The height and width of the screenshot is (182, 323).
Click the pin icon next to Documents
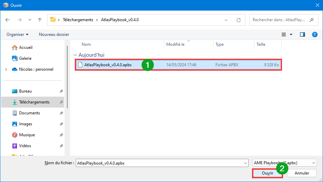[x=61, y=113]
